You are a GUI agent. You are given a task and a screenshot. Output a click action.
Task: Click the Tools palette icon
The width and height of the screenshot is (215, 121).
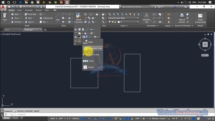(x=5, y=17)
